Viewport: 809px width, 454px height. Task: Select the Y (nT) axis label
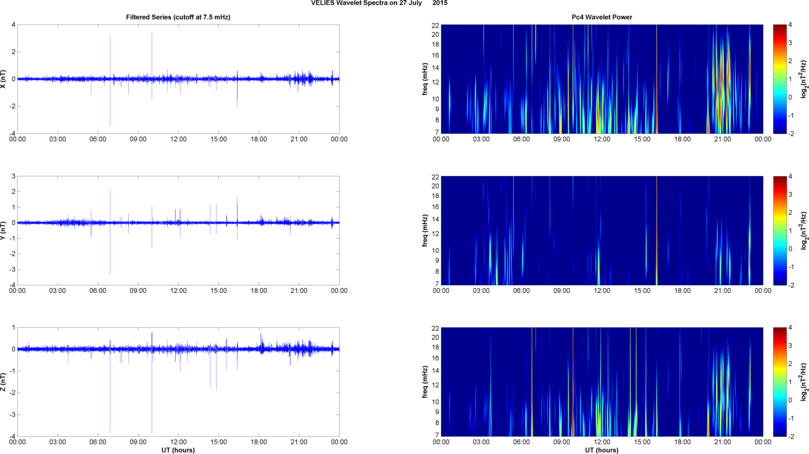(x=4, y=230)
